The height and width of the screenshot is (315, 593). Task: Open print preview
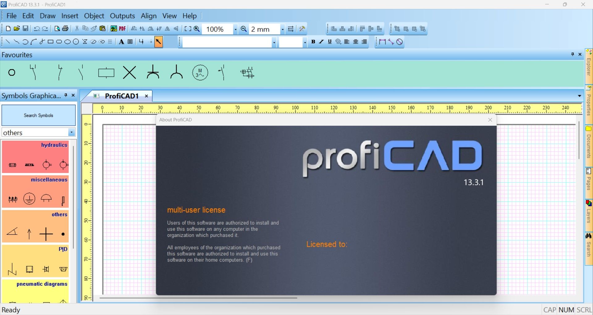pos(57,29)
